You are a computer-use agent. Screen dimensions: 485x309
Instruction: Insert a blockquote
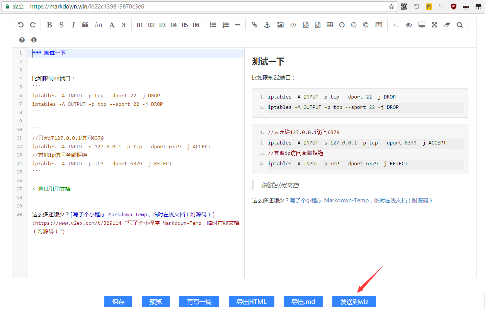click(x=85, y=24)
